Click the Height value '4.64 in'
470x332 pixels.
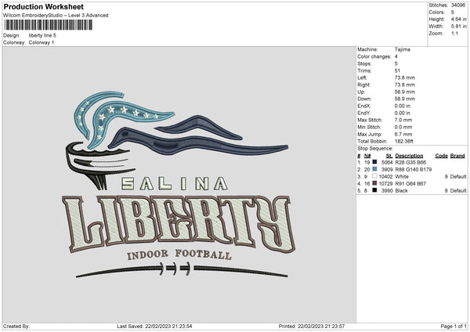point(458,19)
